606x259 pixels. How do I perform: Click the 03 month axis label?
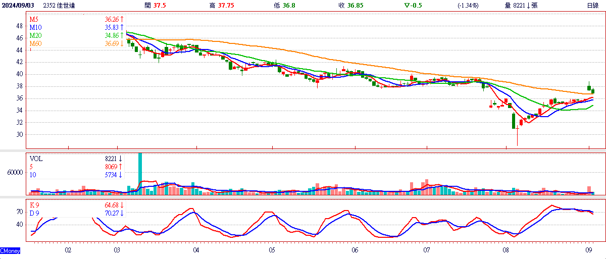pyautogui.click(x=117, y=250)
